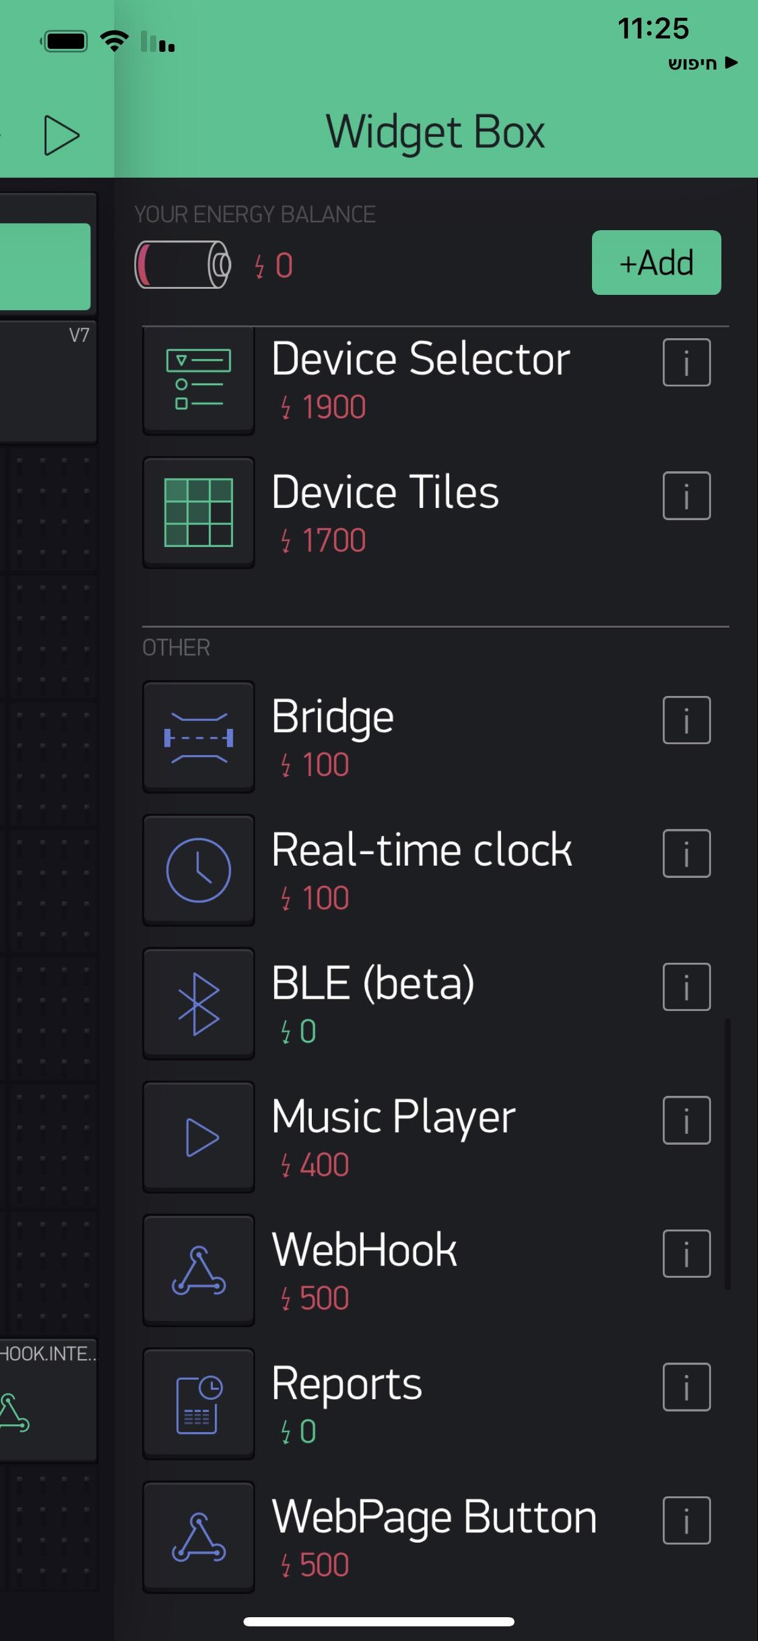Screen dimensions: 758x1641
Task: Show info for Music Player widget
Action: click(686, 1120)
